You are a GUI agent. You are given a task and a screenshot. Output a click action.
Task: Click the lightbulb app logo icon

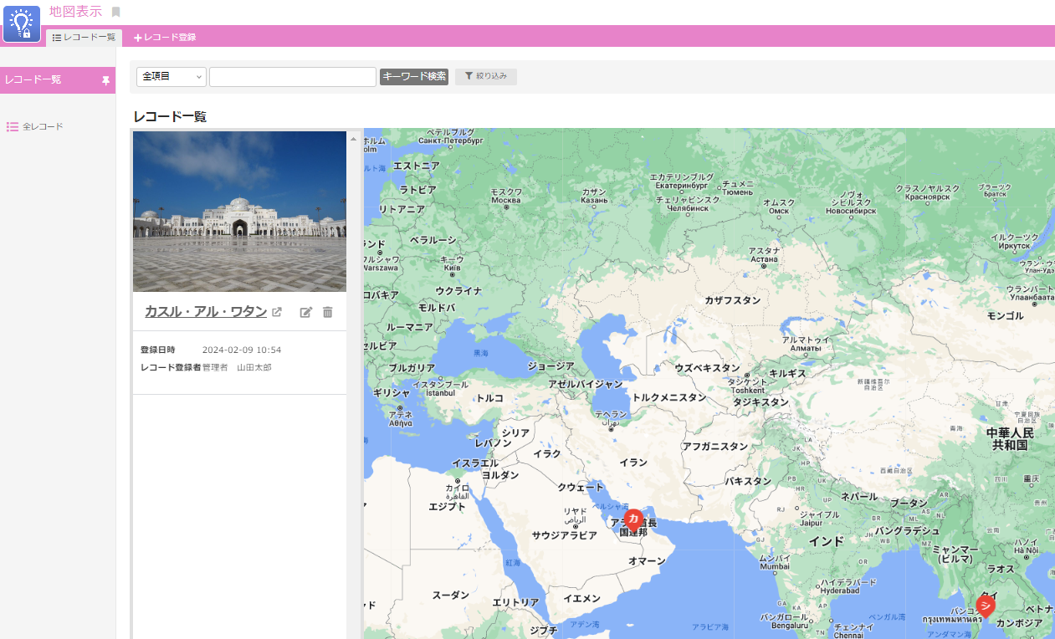(x=22, y=23)
